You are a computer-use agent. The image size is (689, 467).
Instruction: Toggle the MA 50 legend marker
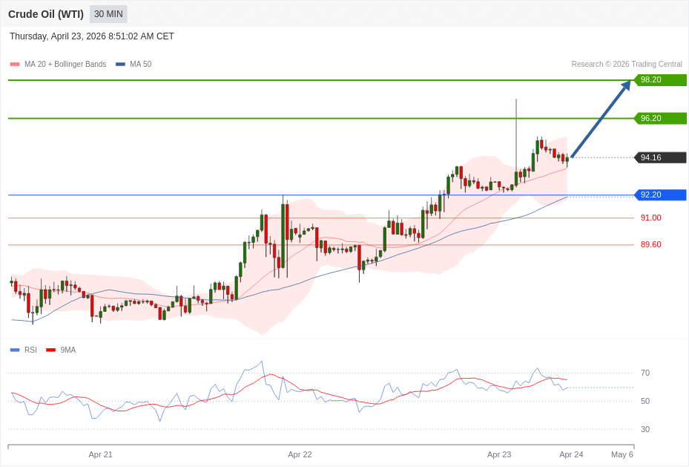pos(120,65)
